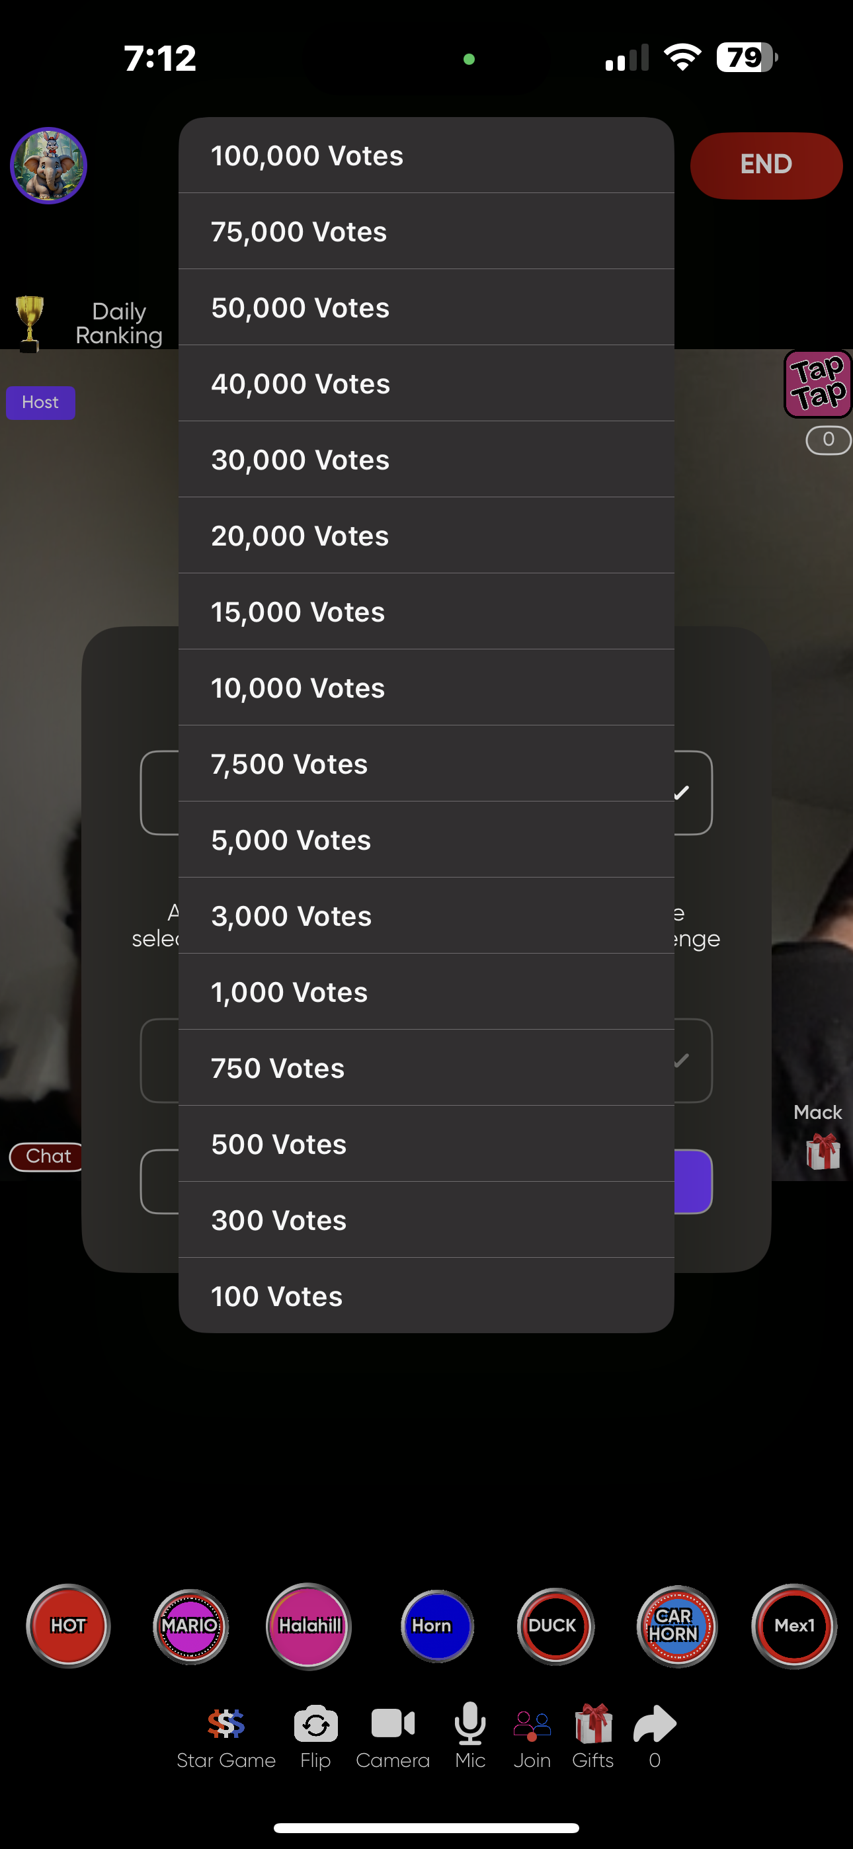Viewport: 853px width, 1849px height.
Task: Play the CAR HORN sound
Action: [676, 1625]
